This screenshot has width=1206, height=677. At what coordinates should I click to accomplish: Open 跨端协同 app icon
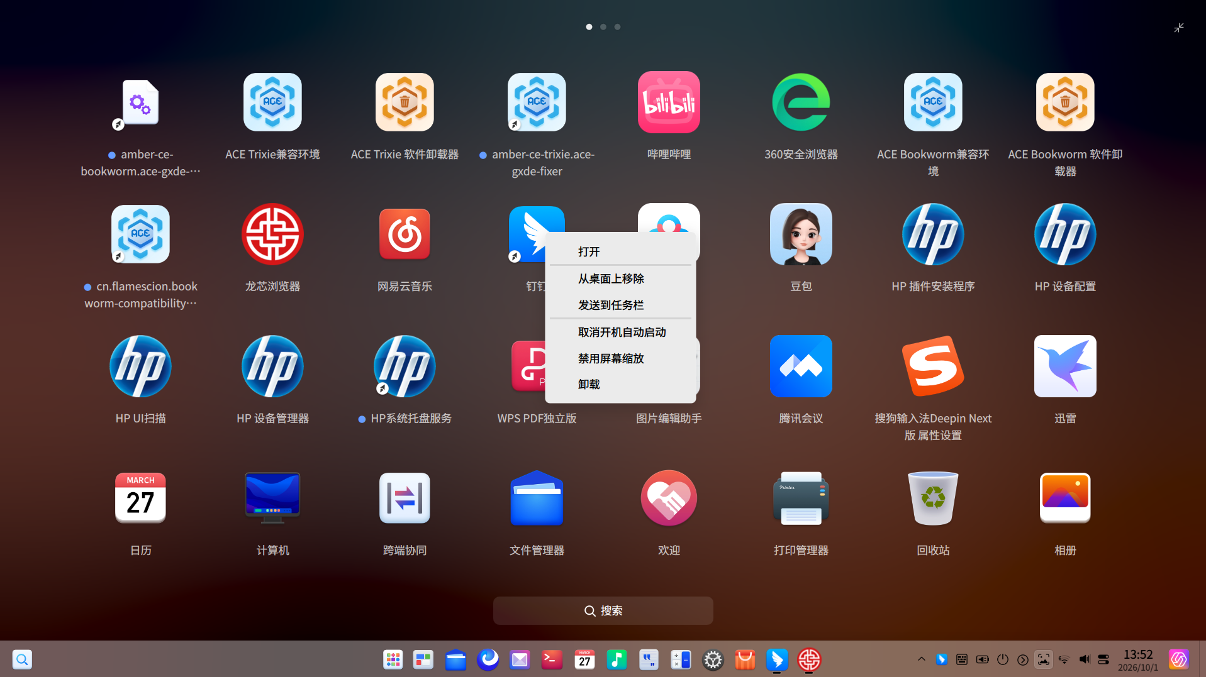pyautogui.click(x=405, y=498)
